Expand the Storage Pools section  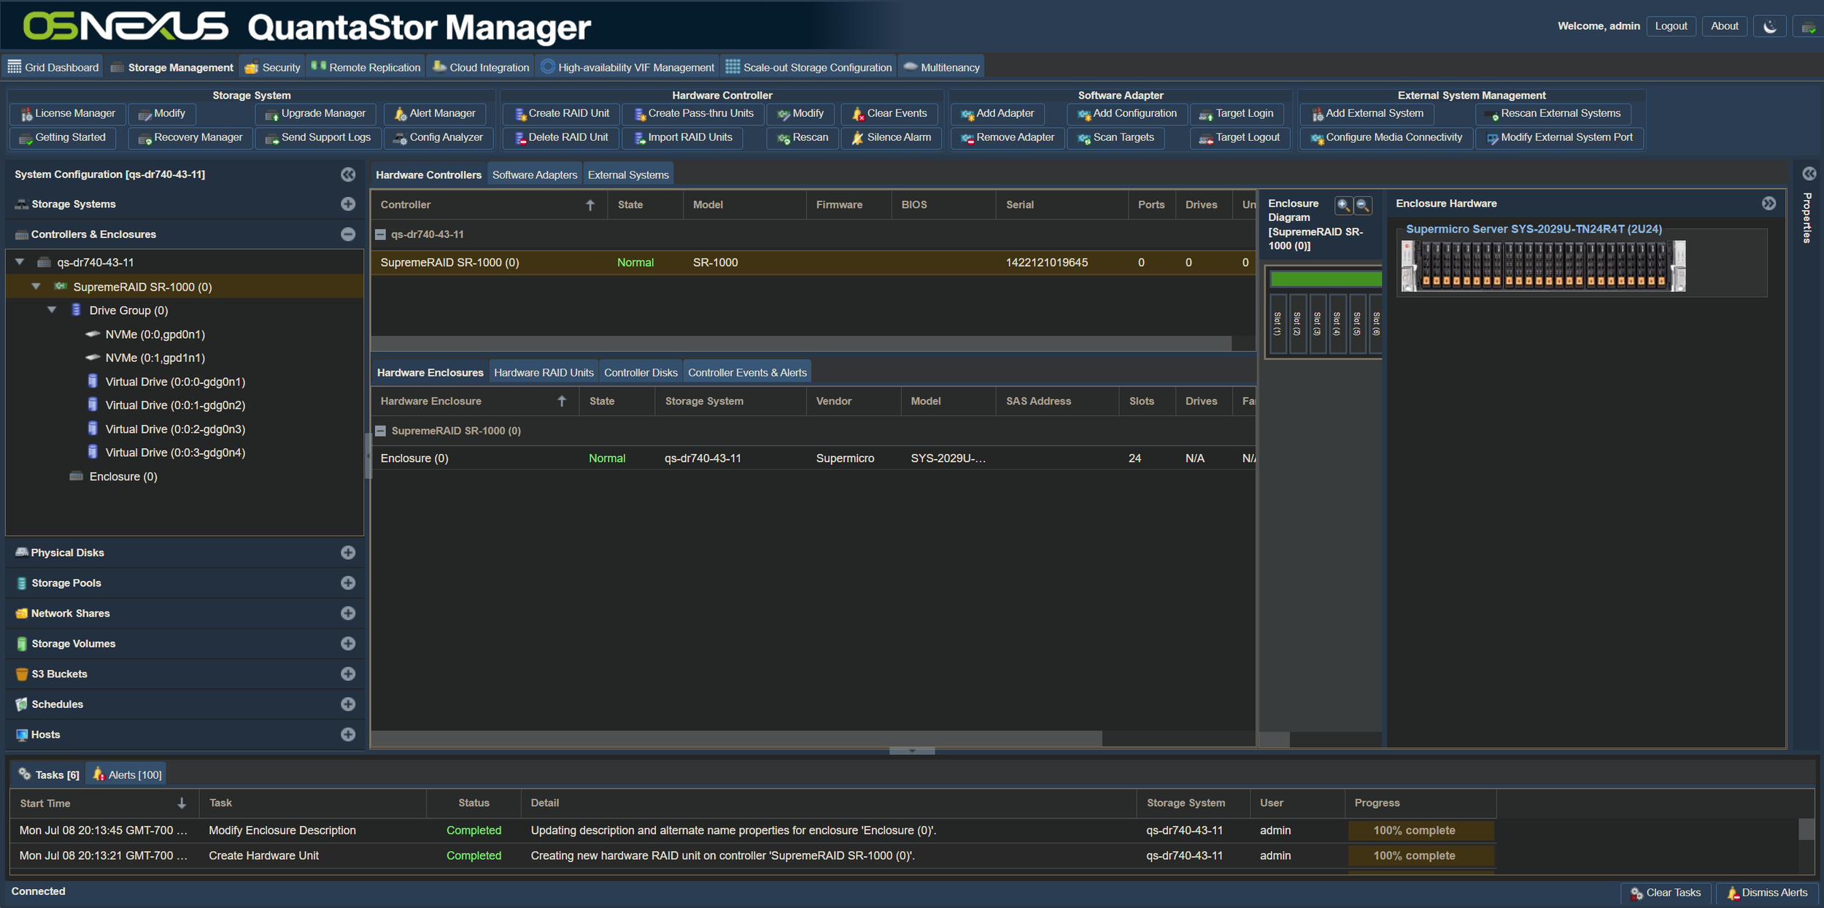348,582
